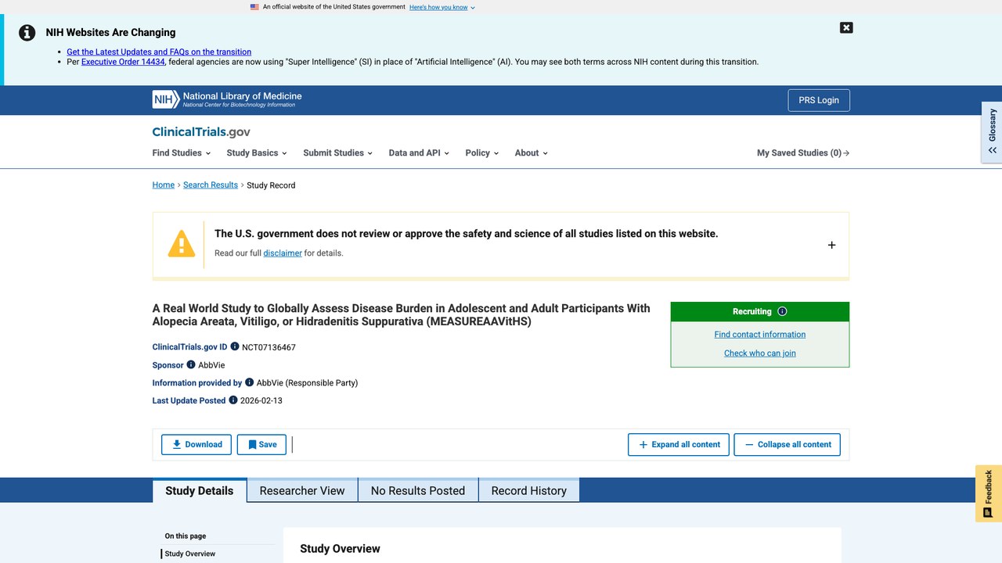Screen dimensions: 1002x563
Task: Expand Here's how you know
Action: tap(442, 7)
